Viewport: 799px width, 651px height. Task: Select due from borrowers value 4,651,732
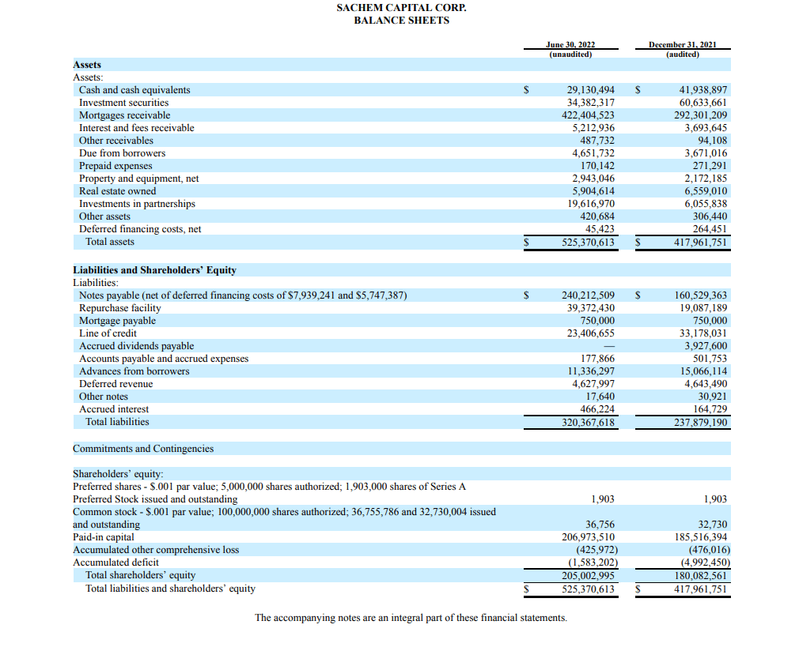(593, 153)
